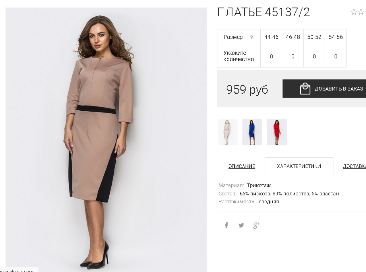Set quantity field for size 54-56
Screen dimensions: 366x272
pos(336,56)
